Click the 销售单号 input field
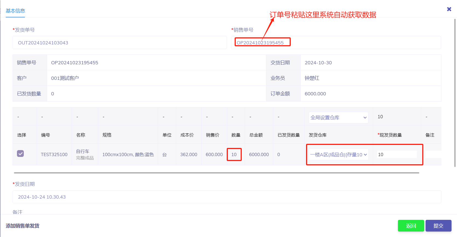This screenshot has height=237, width=457. coord(336,43)
